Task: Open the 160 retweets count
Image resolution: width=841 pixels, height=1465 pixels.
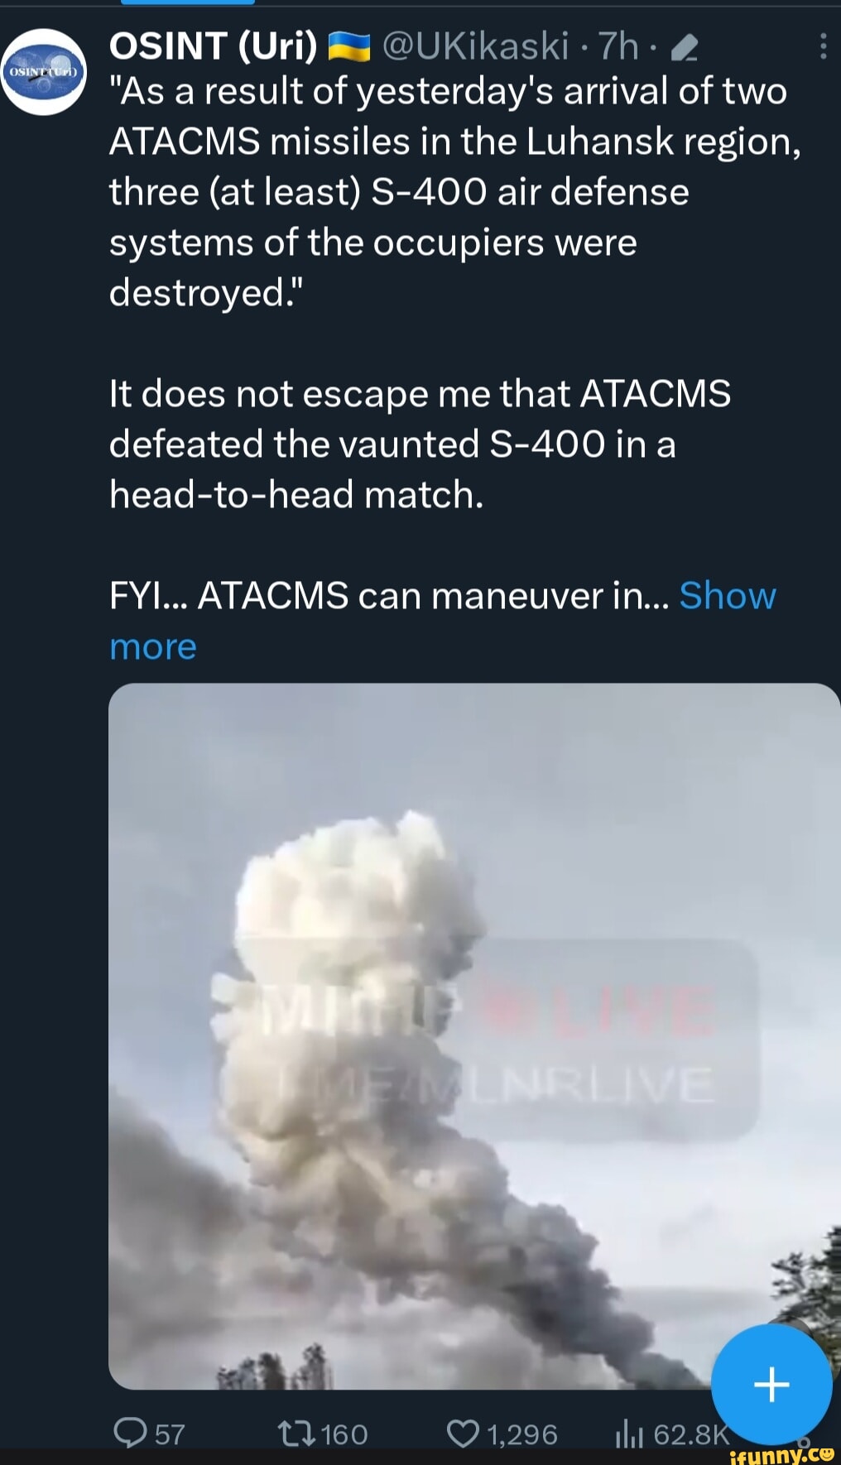Action: pyautogui.click(x=344, y=1434)
